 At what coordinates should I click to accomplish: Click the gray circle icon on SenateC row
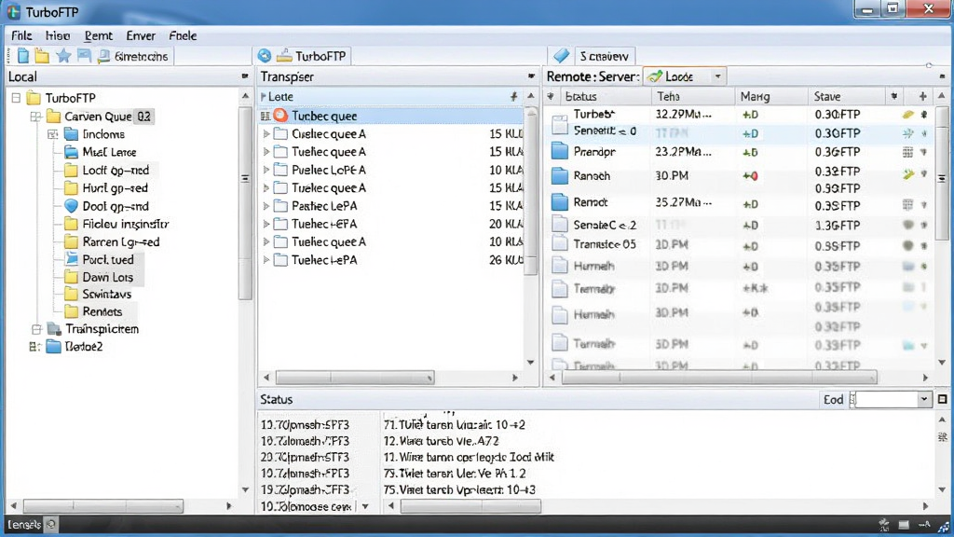[907, 225]
